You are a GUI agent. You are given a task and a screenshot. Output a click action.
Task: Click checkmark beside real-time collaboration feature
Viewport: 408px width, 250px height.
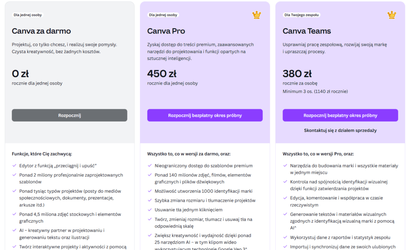coord(285,198)
